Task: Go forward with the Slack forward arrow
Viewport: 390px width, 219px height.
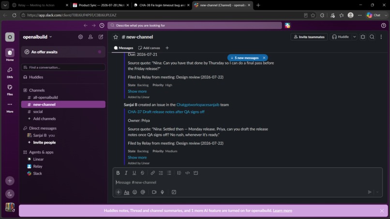Action: pyautogui.click(x=93, y=25)
